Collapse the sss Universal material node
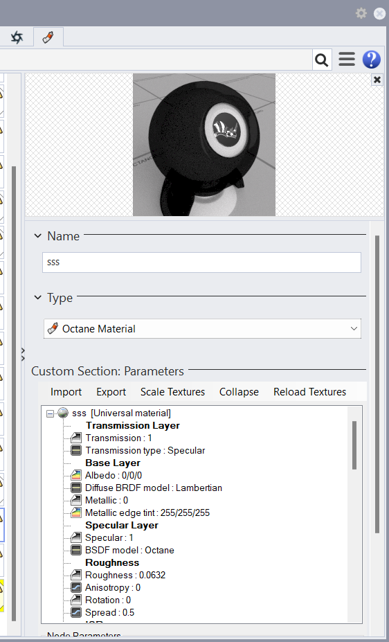This screenshot has height=642, width=389. tap(51, 413)
